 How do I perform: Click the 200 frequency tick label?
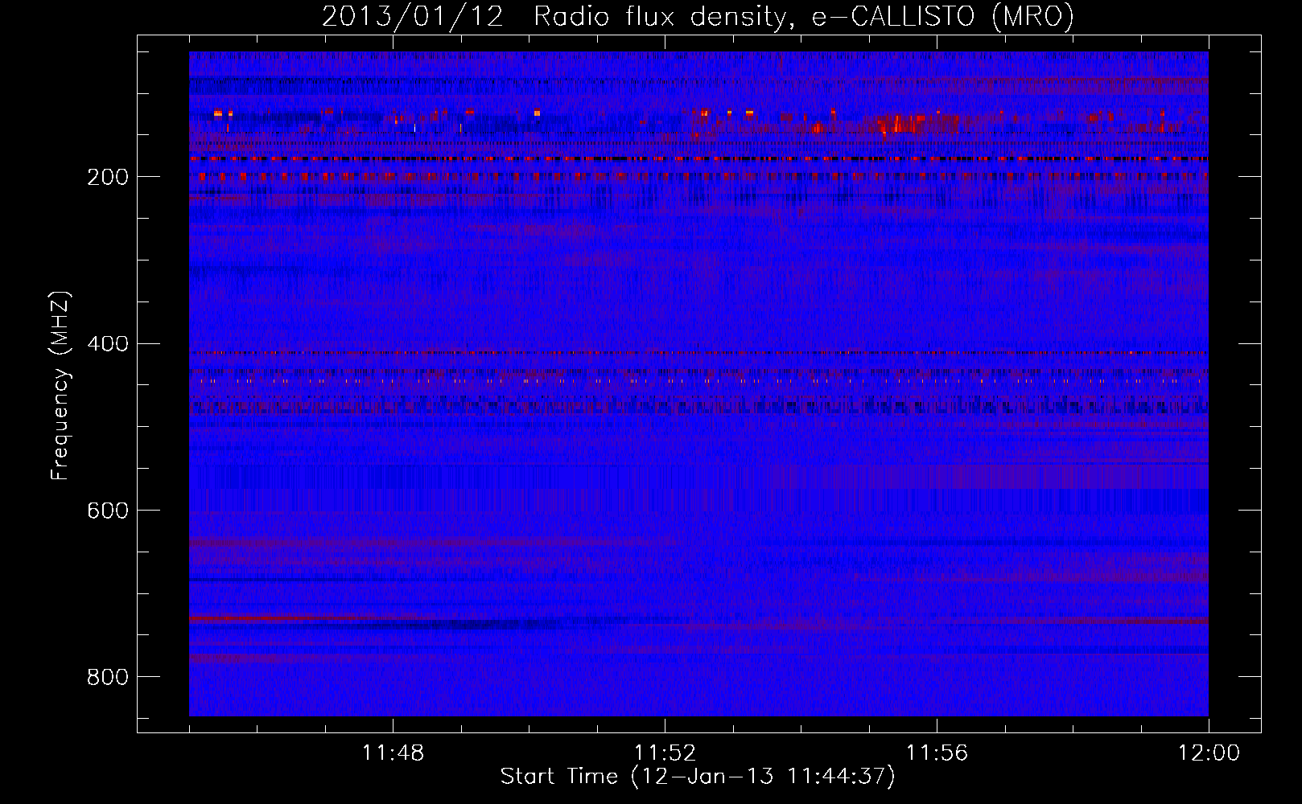tap(108, 177)
